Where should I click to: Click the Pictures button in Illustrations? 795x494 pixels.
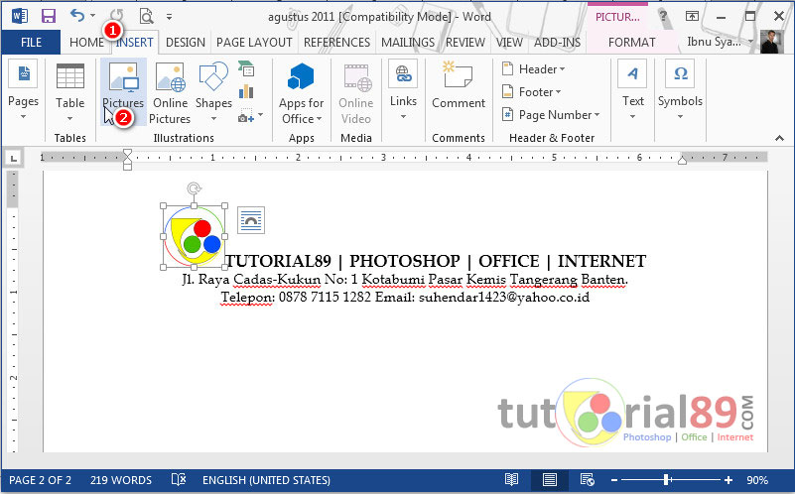[x=123, y=92]
